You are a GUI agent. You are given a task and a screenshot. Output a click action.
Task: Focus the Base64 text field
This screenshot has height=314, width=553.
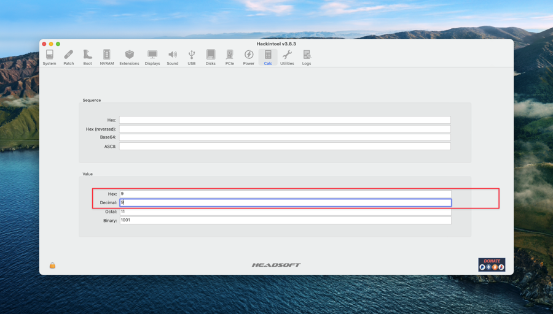[x=284, y=137]
